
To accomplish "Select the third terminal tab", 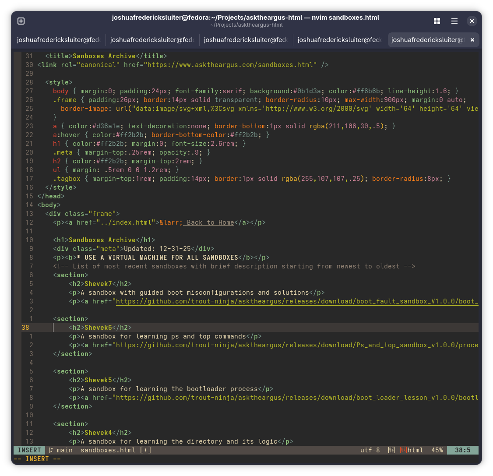I will 246,40.
